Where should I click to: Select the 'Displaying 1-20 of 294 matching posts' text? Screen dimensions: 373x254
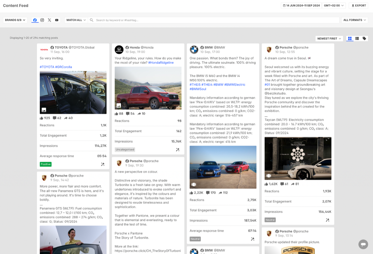[34, 38]
